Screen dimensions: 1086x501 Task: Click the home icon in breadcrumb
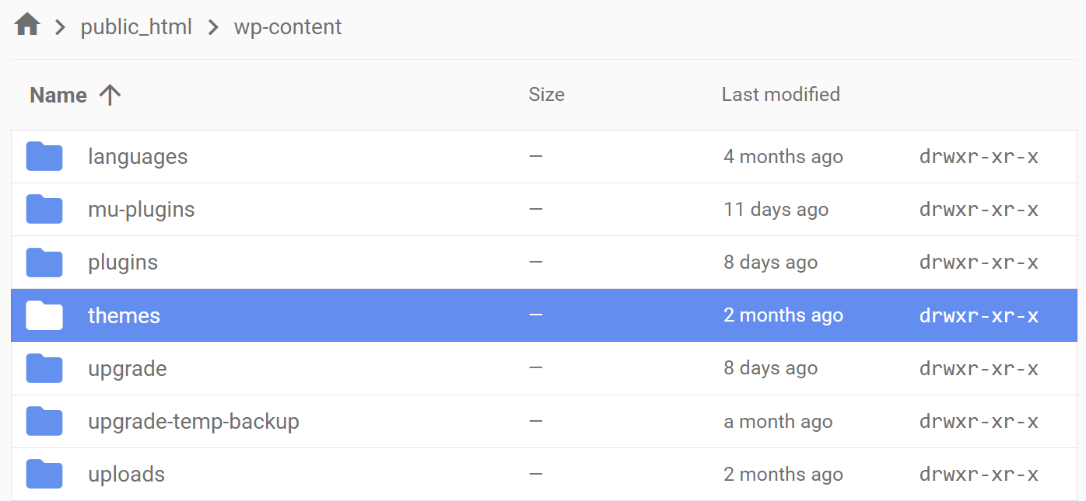coord(27,25)
